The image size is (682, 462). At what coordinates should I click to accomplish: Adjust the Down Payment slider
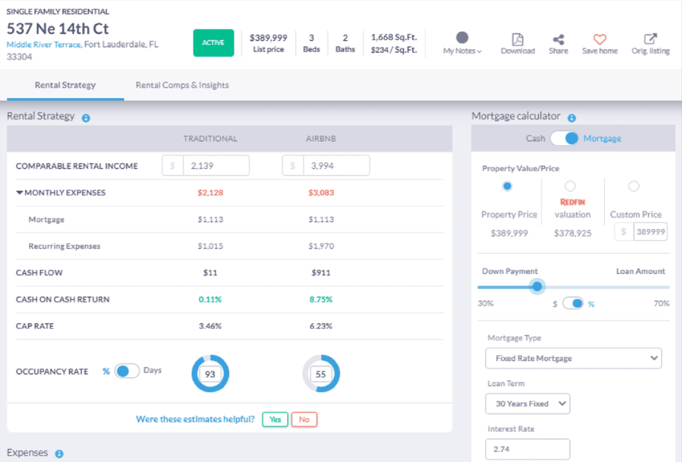(537, 287)
